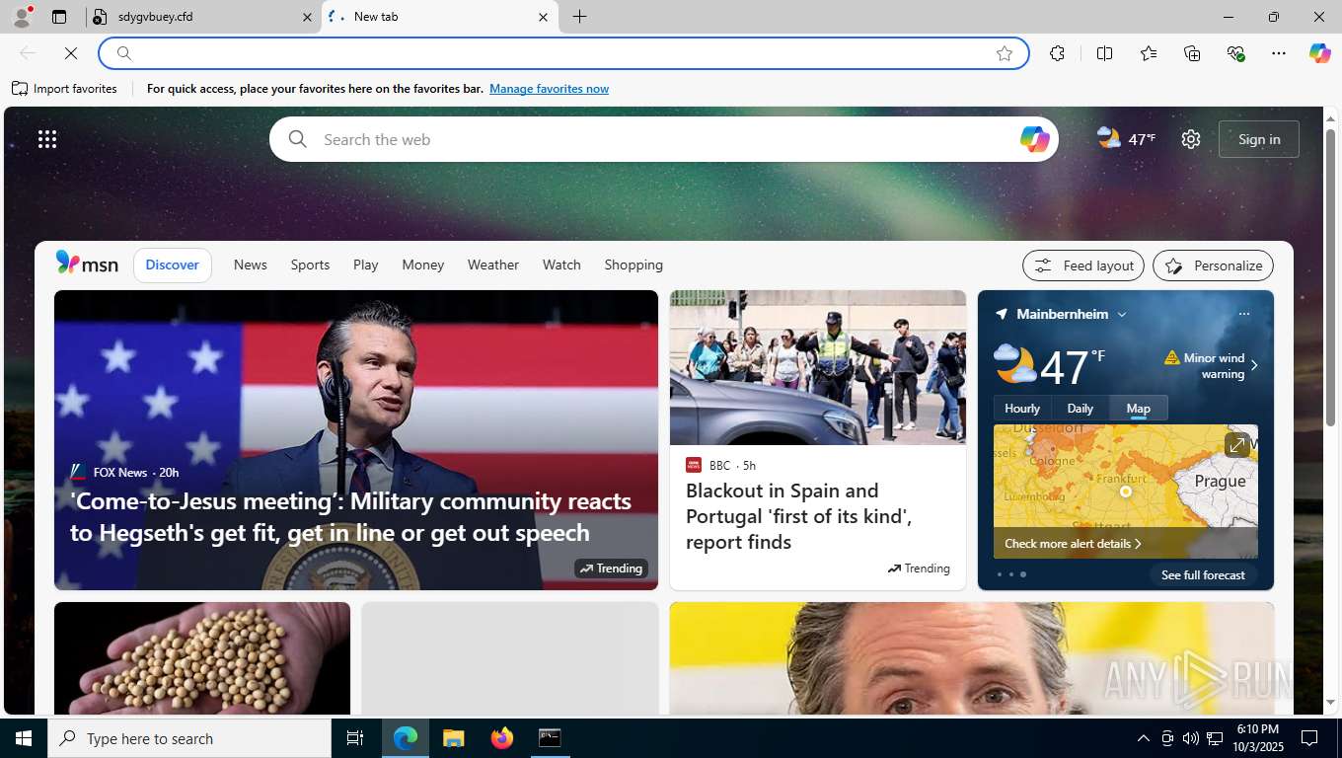
Task: Open a new tab with plus icon
Action: coord(580,17)
